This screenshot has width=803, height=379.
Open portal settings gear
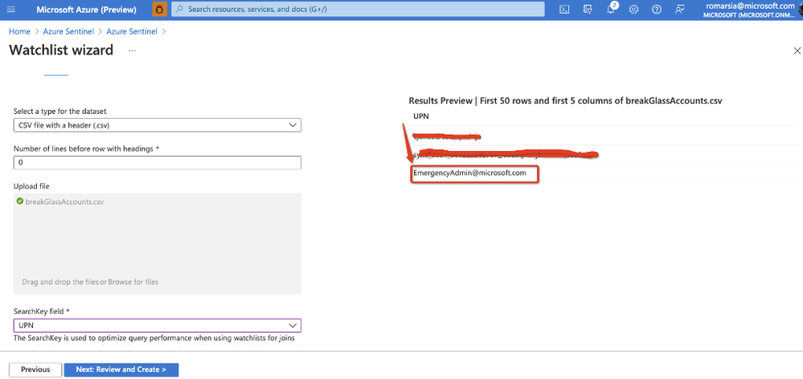pos(633,9)
